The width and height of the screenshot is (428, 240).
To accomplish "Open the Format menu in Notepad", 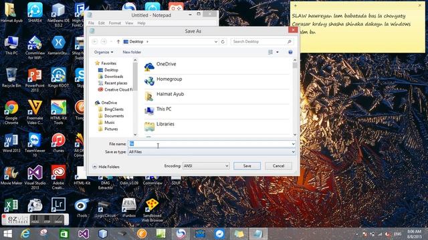I will [115, 23].
